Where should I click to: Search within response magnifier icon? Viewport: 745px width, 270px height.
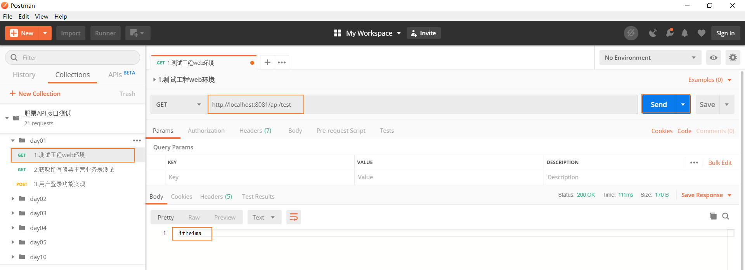[726, 216]
